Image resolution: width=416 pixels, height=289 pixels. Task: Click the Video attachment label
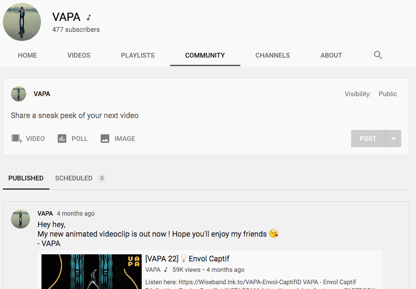[x=35, y=139]
